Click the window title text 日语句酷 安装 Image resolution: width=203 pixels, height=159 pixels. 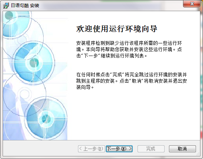click(x=25, y=6)
